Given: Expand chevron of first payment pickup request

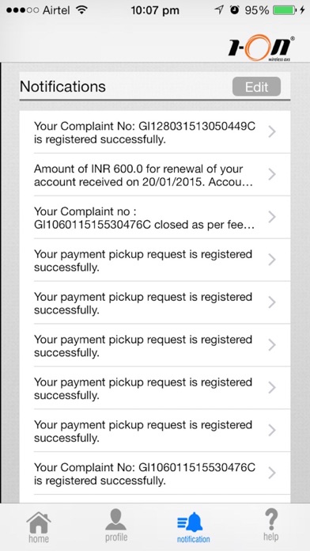Looking at the screenshot, I should (272, 260).
